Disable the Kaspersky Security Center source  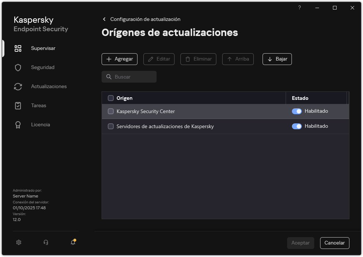pyautogui.click(x=296, y=111)
